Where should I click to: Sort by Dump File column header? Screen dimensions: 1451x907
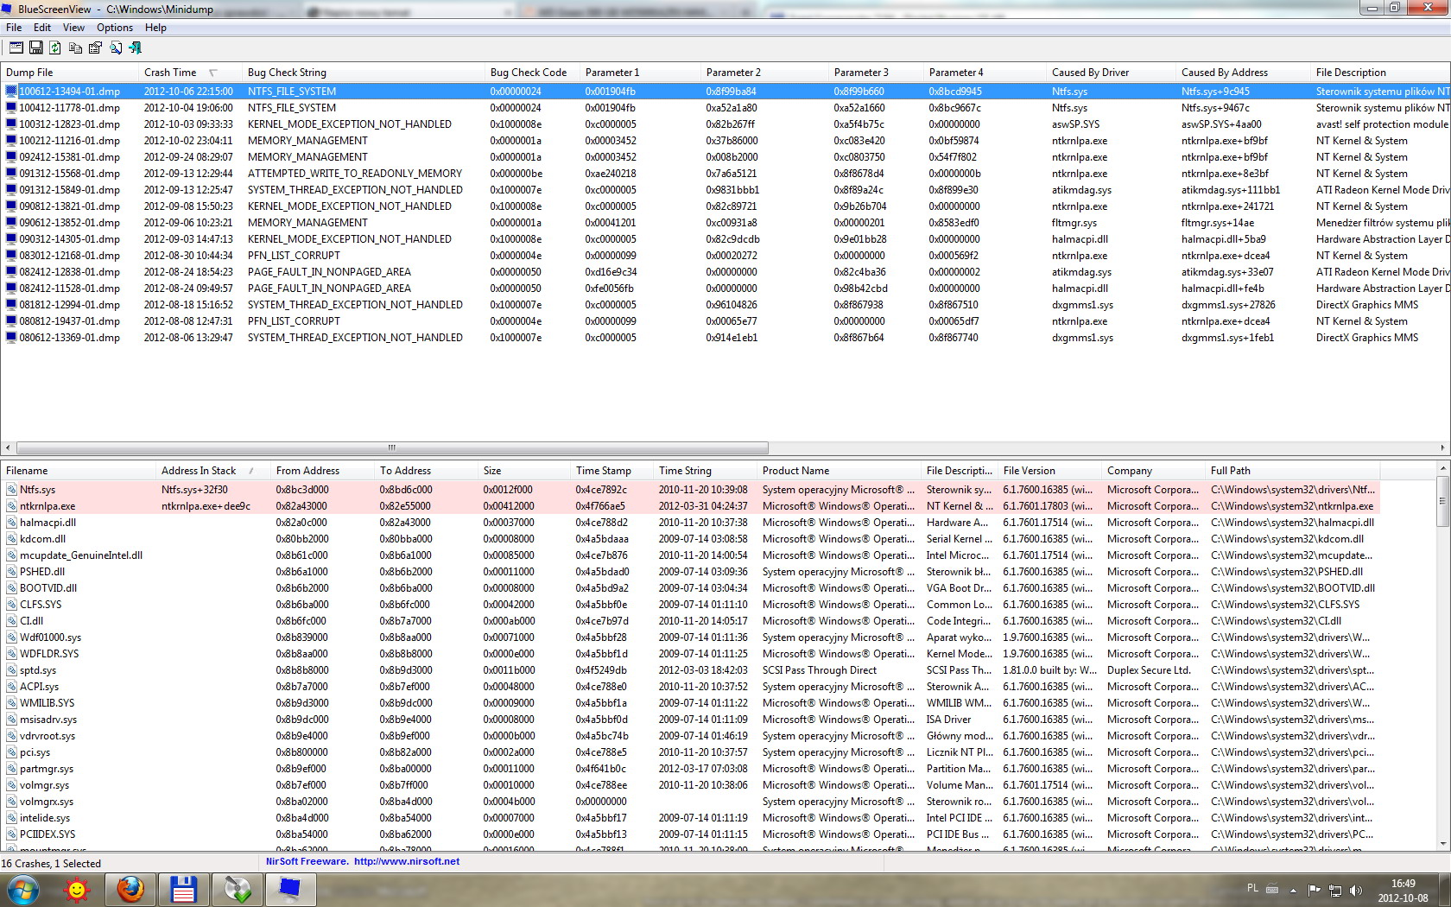click(x=69, y=73)
